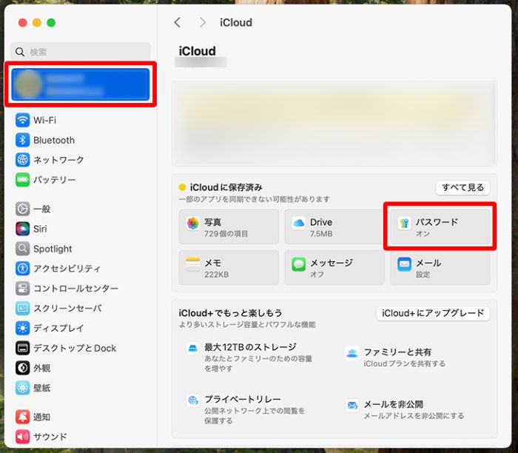Go back with the left chevron
Screen dimensions: 518x453
point(178,23)
